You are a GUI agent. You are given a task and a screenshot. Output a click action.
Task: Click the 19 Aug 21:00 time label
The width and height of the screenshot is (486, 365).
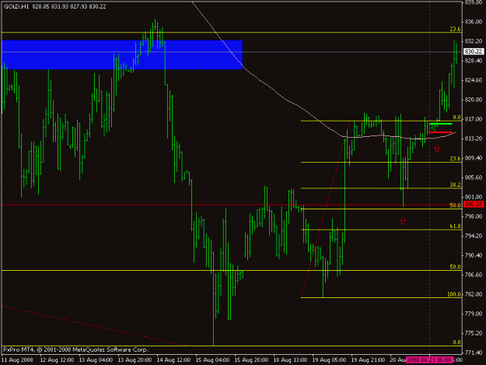point(368,360)
